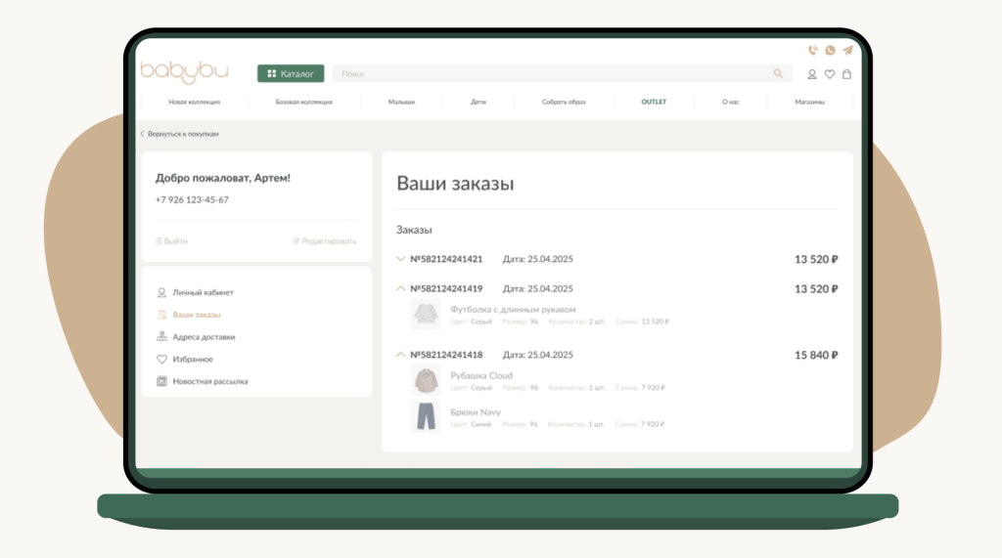The image size is (1002, 558).
Task: Click Брюки Navy product thumbnail
Action: coord(426,417)
